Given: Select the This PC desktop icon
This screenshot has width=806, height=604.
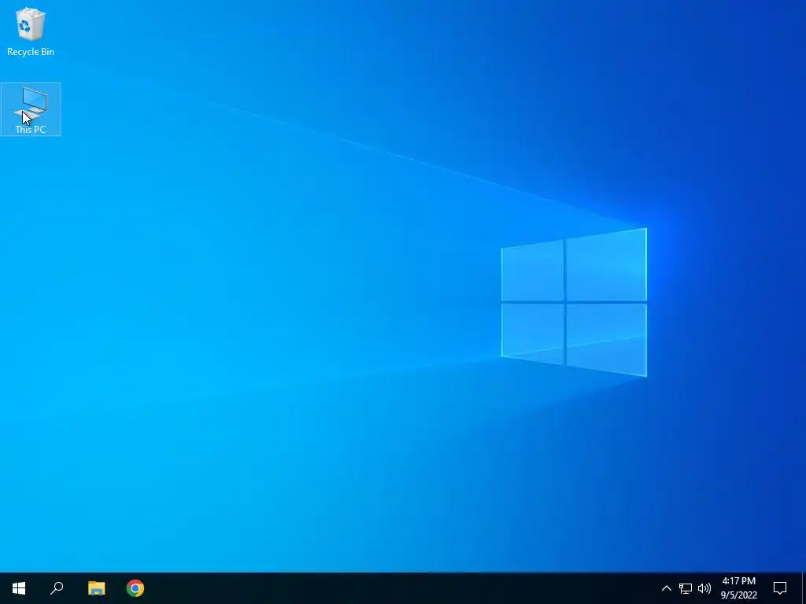Looking at the screenshot, I should (31, 109).
